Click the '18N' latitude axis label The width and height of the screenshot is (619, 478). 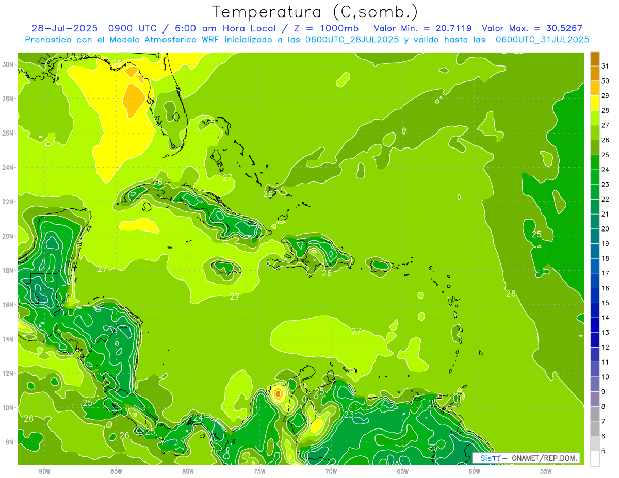[9, 270]
